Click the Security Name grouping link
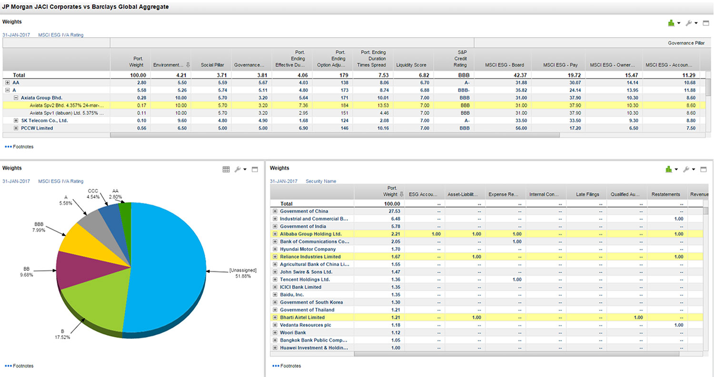Image resolution: width=714 pixels, height=377 pixels. [x=321, y=181]
